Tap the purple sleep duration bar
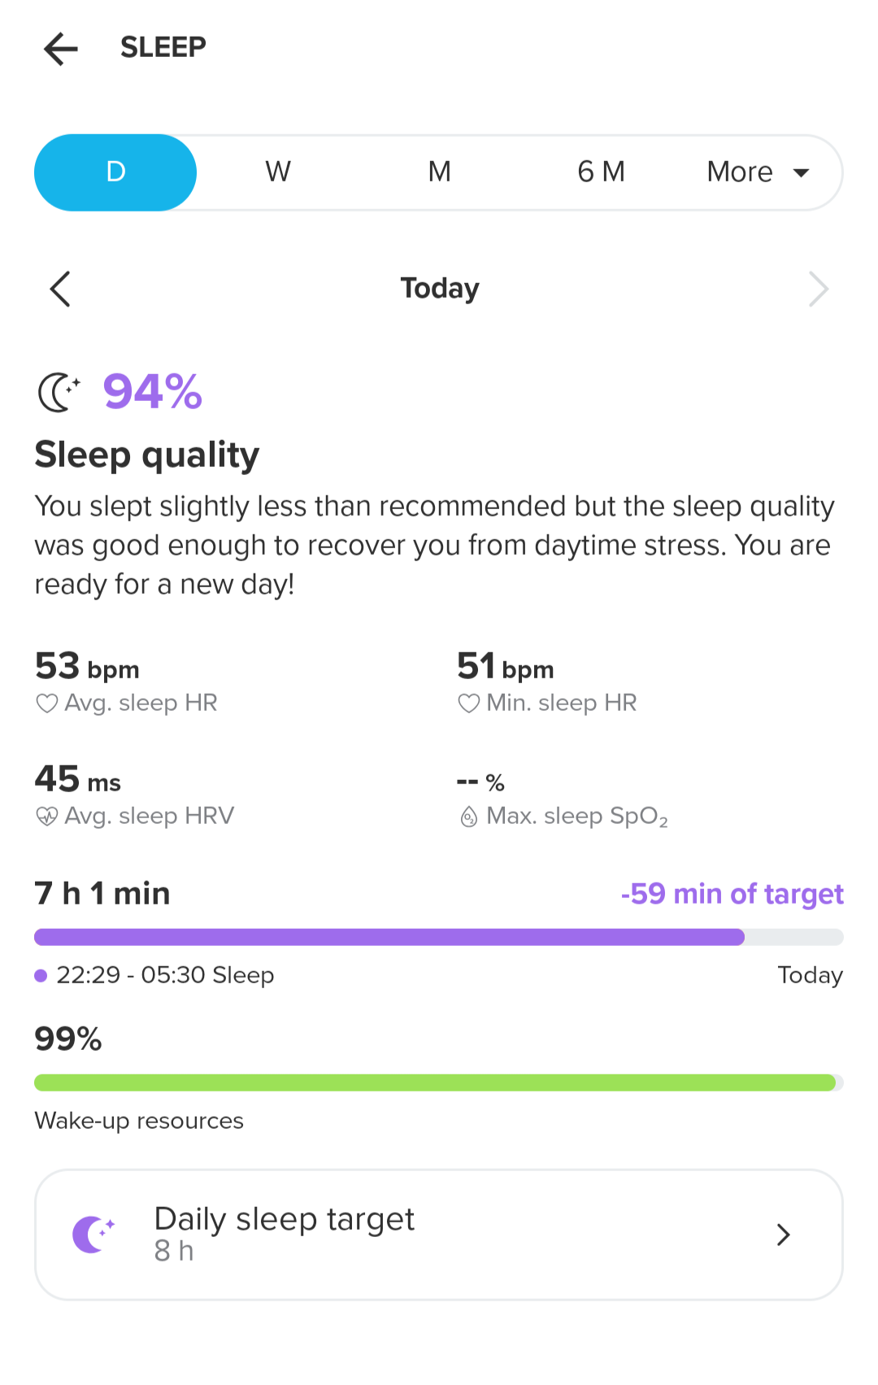 click(x=389, y=937)
